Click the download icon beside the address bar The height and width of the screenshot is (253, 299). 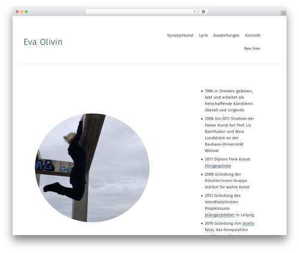pos(203,12)
